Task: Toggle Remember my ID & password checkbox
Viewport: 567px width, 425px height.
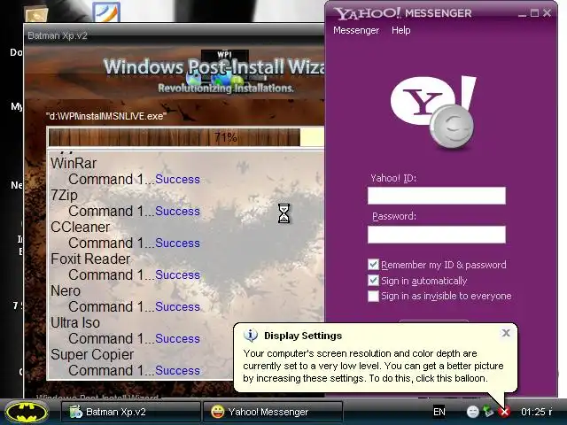Action: [x=373, y=265]
